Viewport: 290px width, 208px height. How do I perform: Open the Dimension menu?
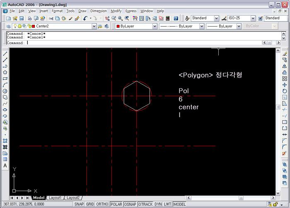pos(99,11)
